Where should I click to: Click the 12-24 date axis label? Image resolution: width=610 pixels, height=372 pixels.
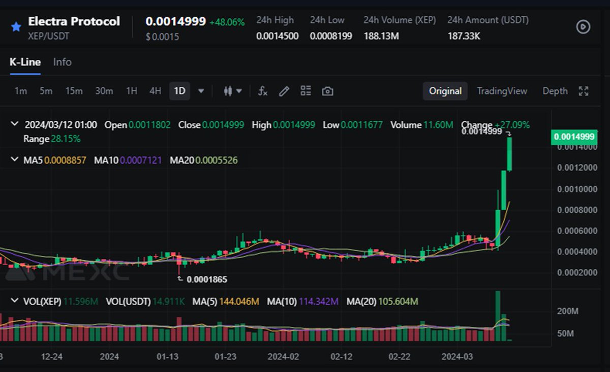[52, 357]
